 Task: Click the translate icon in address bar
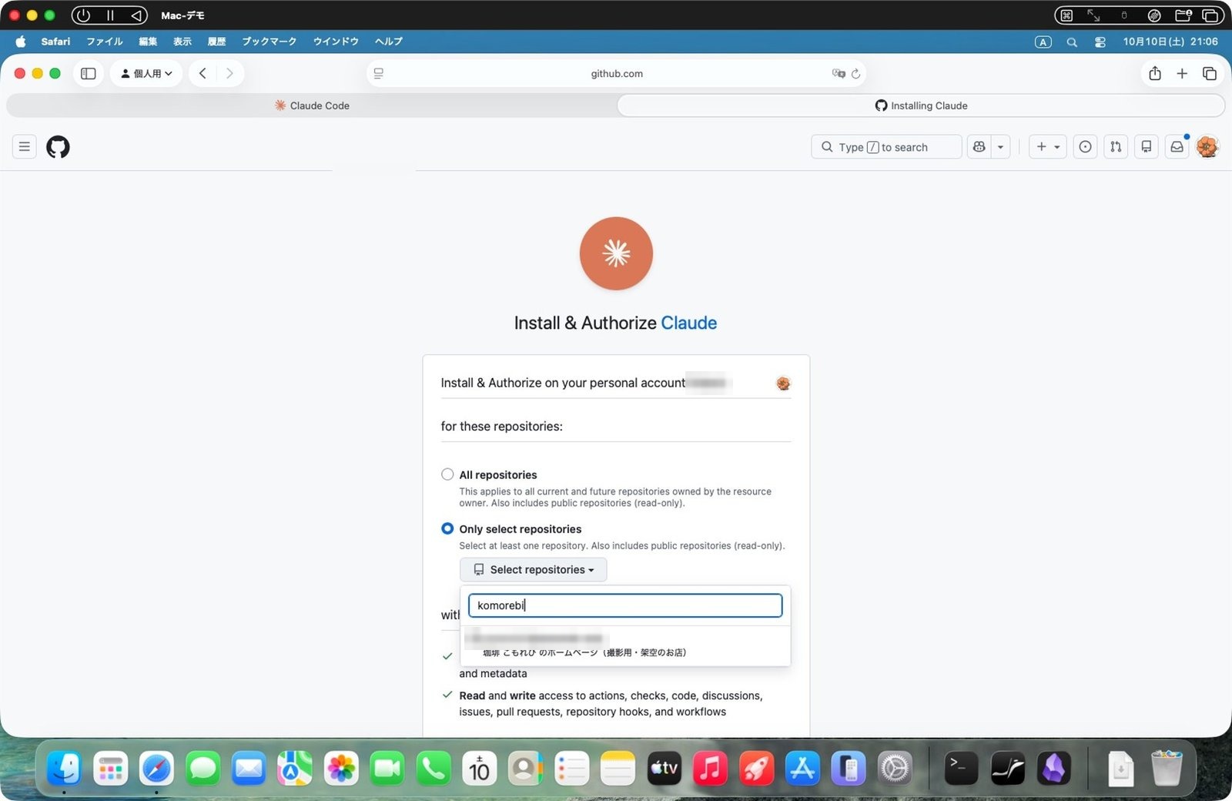(x=839, y=73)
